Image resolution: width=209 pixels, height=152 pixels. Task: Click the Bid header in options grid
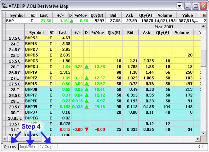coord(130,33)
